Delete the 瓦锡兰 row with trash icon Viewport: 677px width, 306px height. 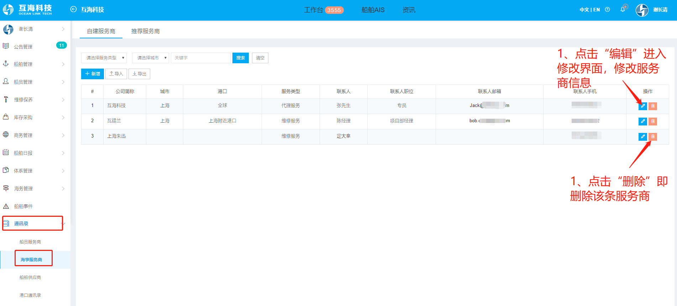tap(653, 121)
